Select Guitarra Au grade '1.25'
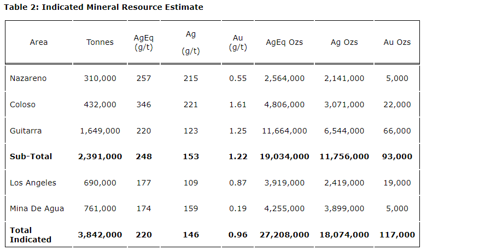This screenshot has width=491, height=250. point(238,131)
